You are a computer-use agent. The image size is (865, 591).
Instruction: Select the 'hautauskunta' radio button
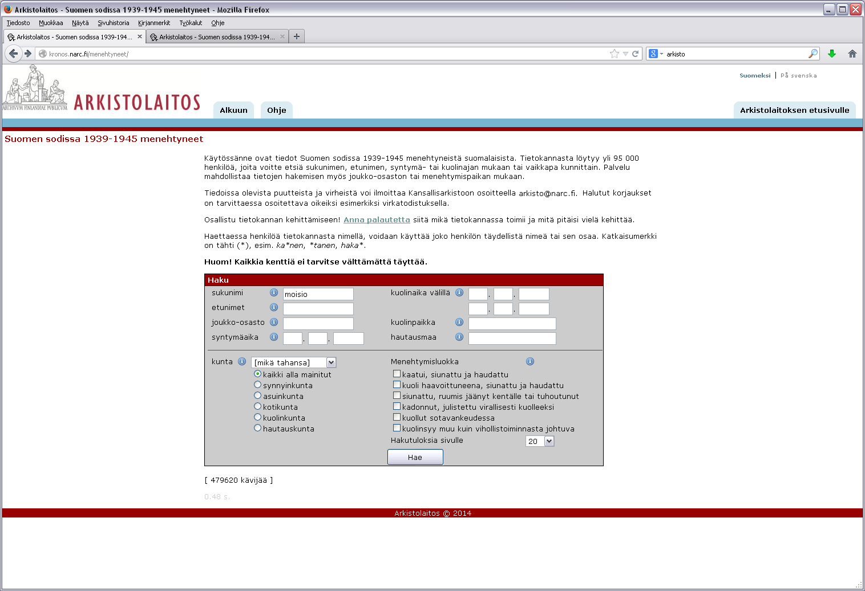tap(258, 428)
